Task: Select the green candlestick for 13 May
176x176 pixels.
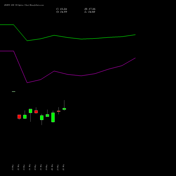Action: tap(25, 117)
